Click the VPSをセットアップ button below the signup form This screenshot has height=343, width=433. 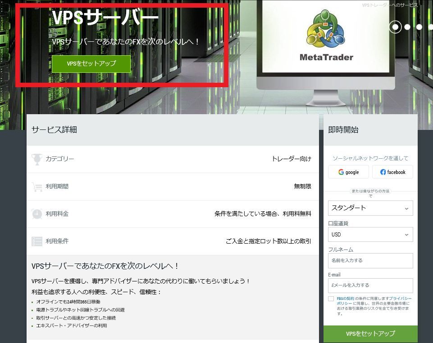[x=370, y=334]
